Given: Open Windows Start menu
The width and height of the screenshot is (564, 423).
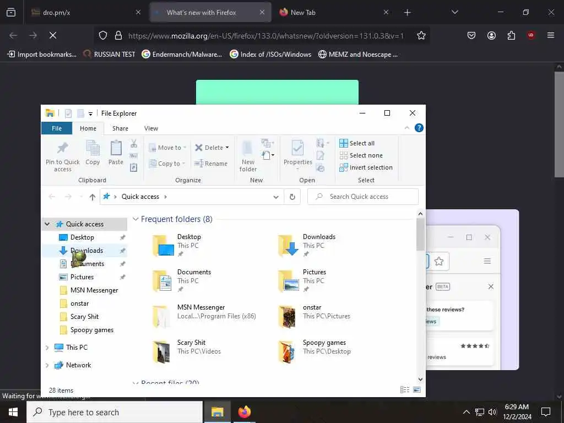Looking at the screenshot, I should tap(13, 412).
